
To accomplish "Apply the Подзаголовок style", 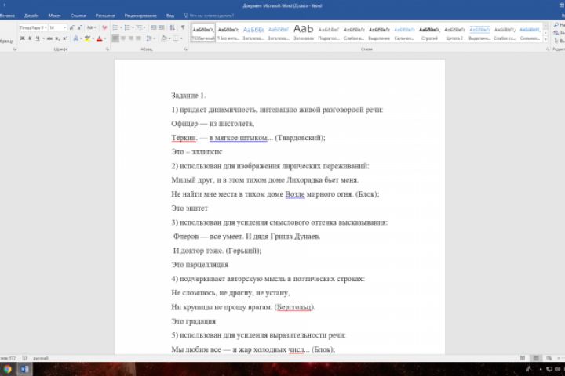I will [329, 33].
